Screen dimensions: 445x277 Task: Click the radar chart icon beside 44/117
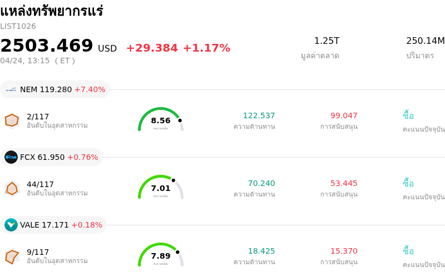[x=12, y=188]
